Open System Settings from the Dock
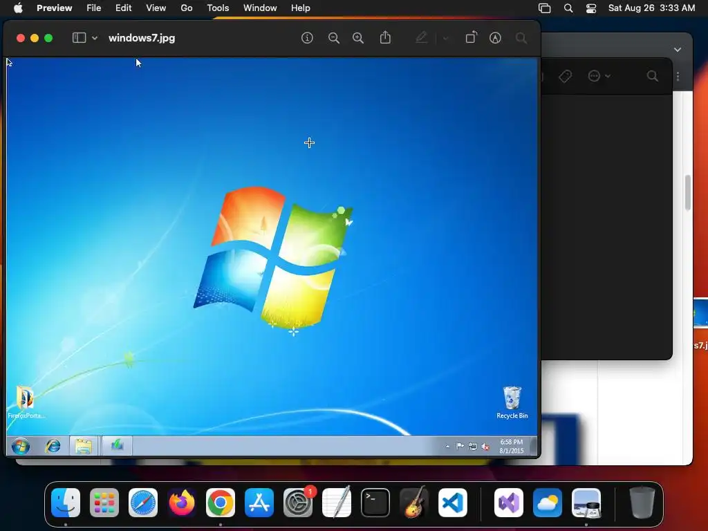The image size is (708, 531). [x=298, y=503]
